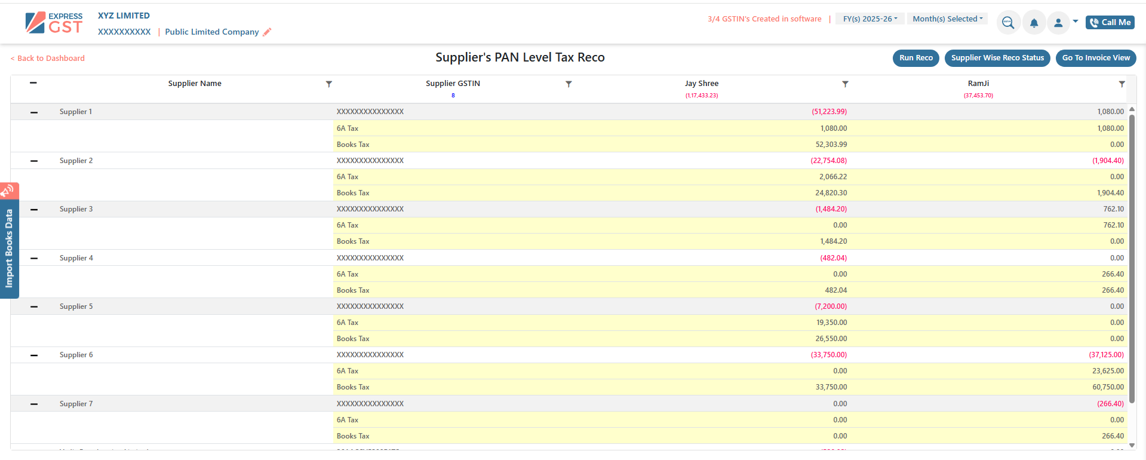Open Supplier Wise Reco Status
Viewport: 1146px width, 460px height.
997,58
